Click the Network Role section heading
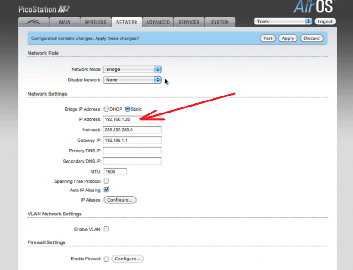Viewport: 353px width, 270px height. (x=43, y=53)
